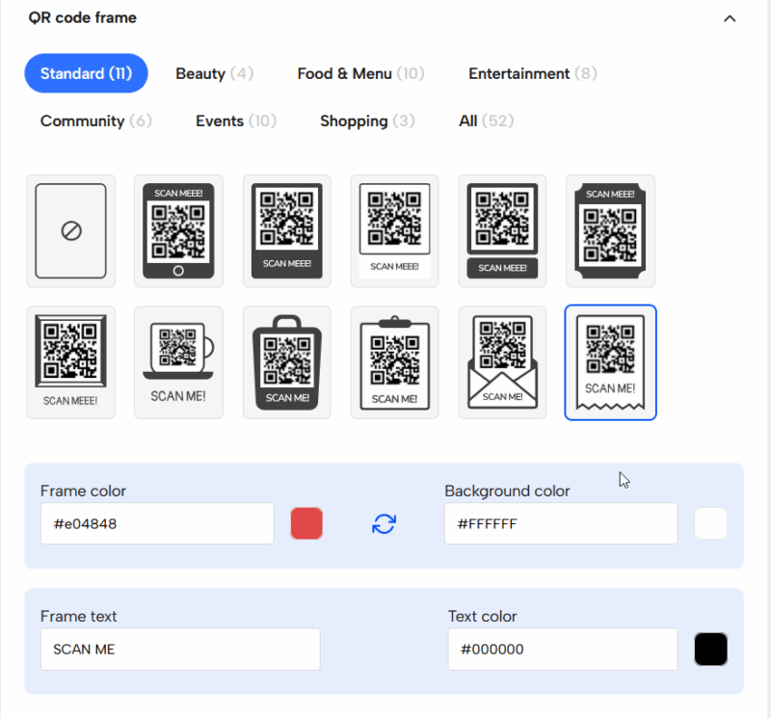Open the white background color swatch
The height and width of the screenshot is (718, 771).
pyautogui.click(x=710, y=523)
